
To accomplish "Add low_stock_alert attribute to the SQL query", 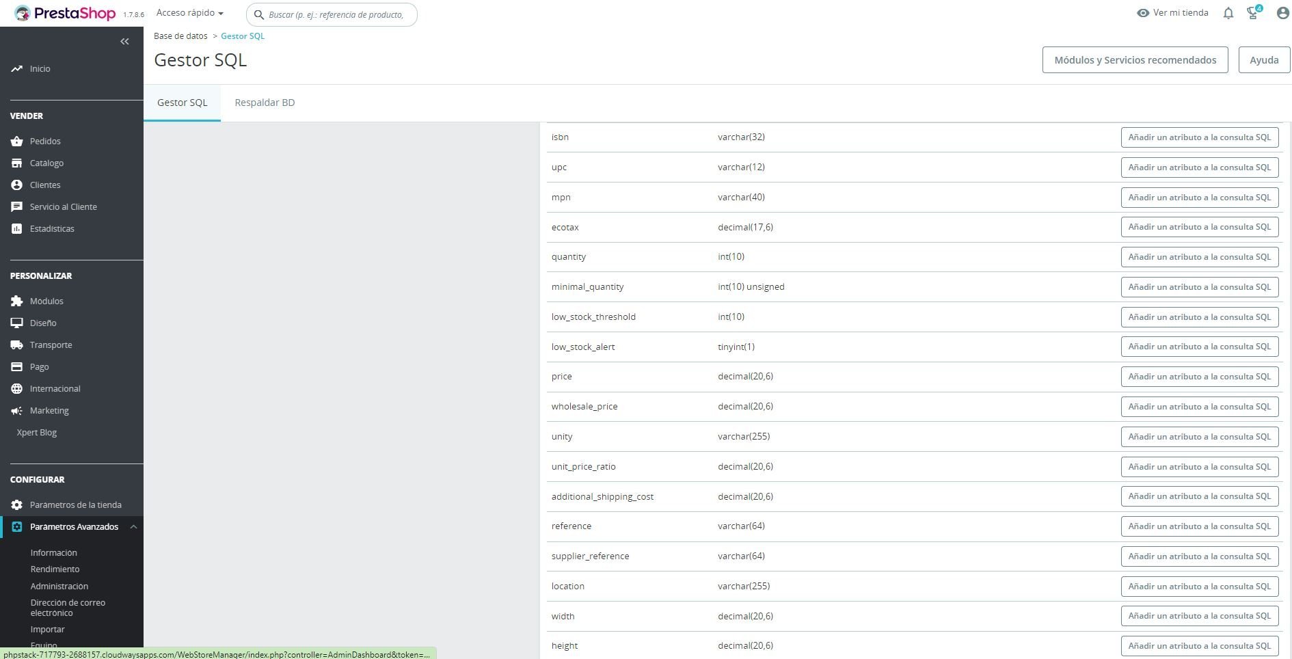I will (1200, 347).
